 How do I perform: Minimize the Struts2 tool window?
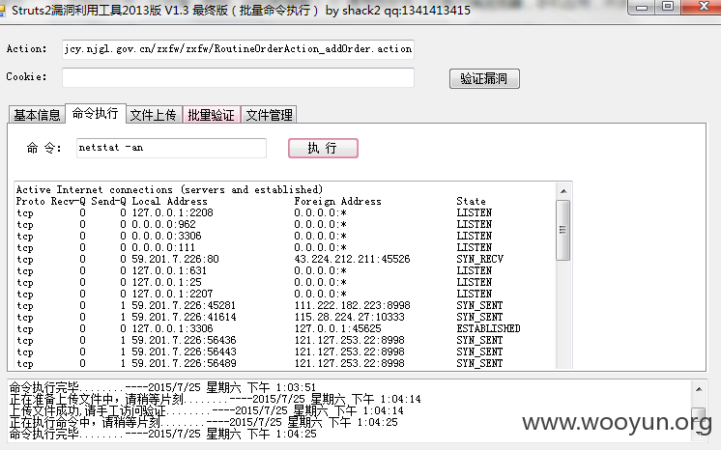(x=642, y=8)
